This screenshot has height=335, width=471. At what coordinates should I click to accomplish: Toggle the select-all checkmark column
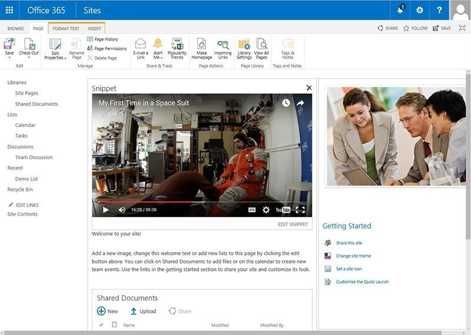coord(101,325)
